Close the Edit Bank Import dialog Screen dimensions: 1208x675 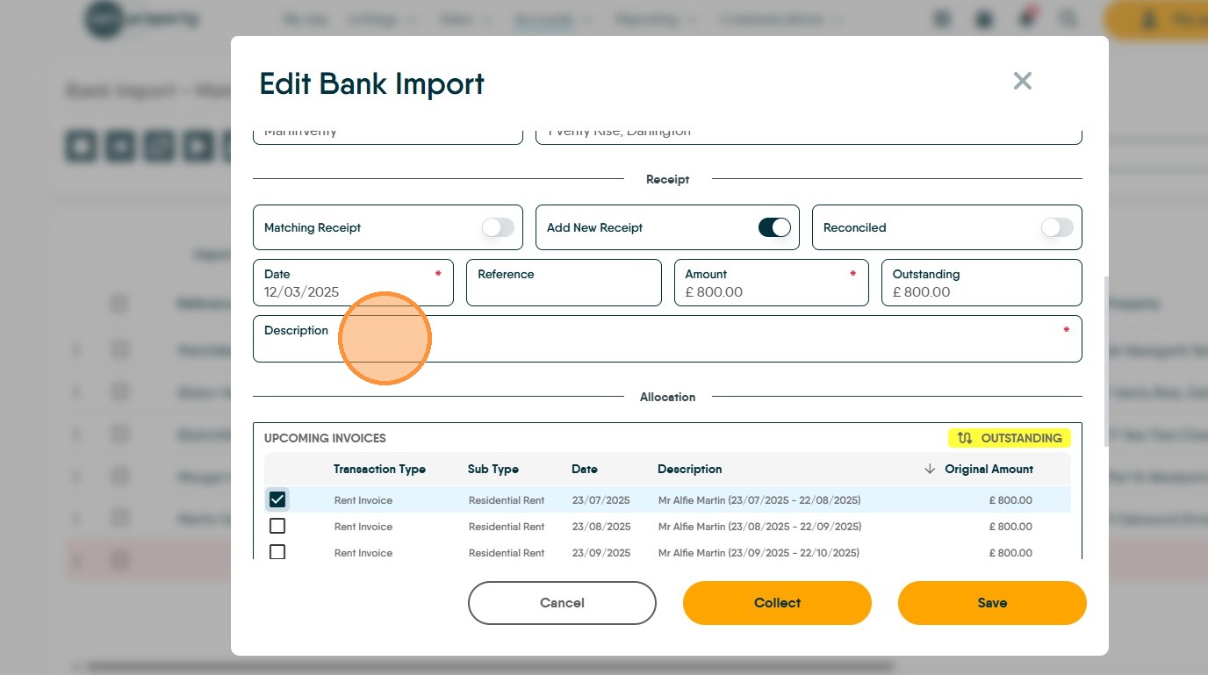coord(1022,82)
